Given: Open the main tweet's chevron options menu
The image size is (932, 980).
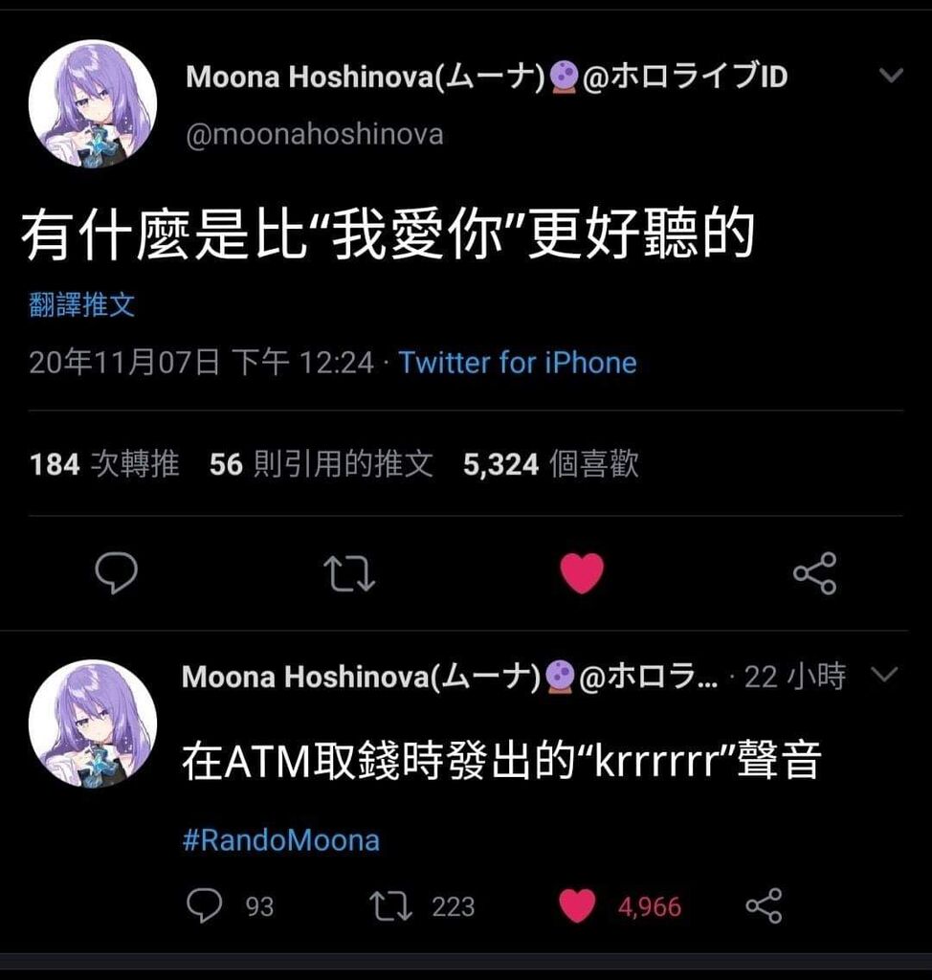Looking at the screenshot, I should tap(891, 75).
